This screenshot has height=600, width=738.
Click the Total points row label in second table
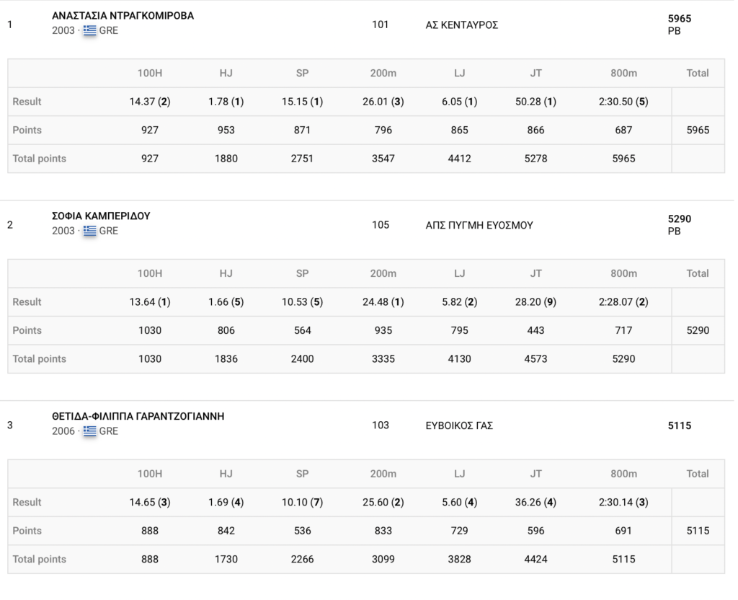(39, 359)
